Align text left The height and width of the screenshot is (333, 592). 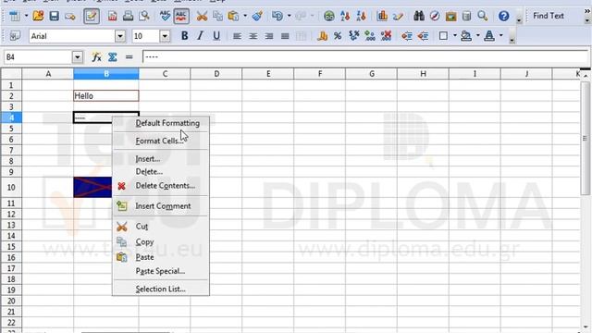pos(237,36)
